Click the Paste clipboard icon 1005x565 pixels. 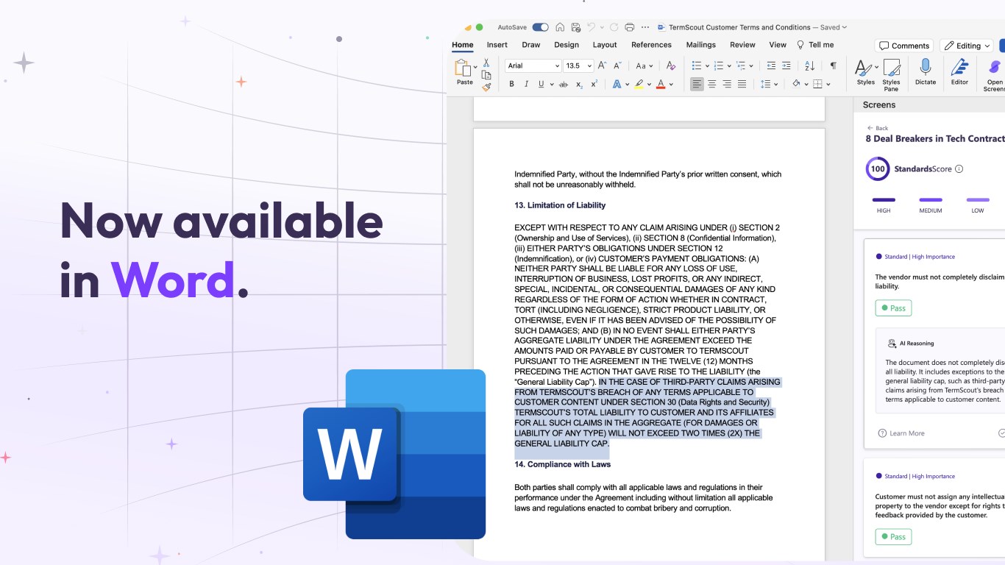(x=464, y=68)
